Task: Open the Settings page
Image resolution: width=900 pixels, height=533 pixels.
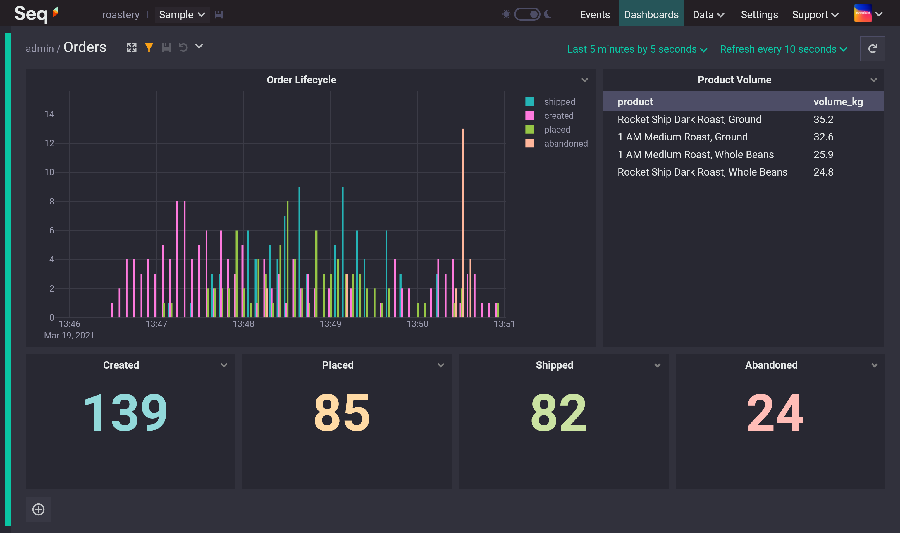Action: pyautogui.click(x=759, y=15)
